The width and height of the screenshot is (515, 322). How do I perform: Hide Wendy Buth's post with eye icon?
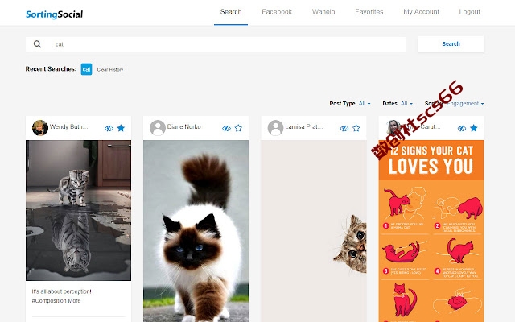click(x=109, y=128)
